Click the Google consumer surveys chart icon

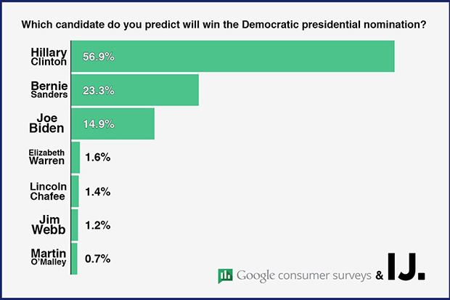224,275
